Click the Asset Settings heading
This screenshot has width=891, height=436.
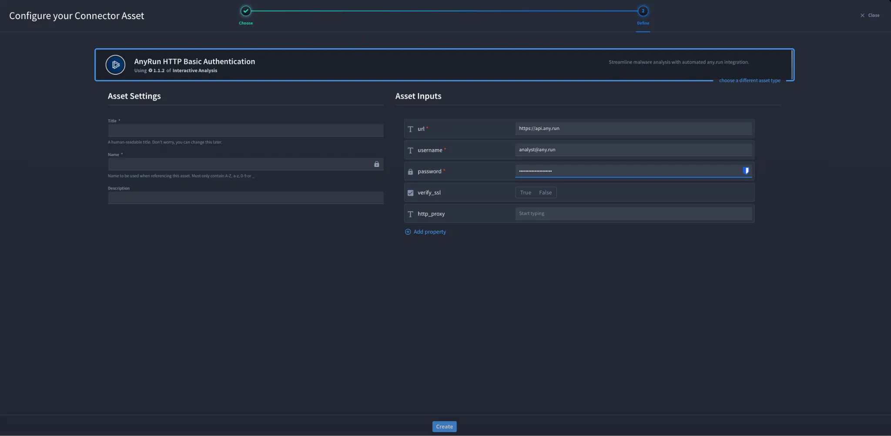click(x=134, y=96)
